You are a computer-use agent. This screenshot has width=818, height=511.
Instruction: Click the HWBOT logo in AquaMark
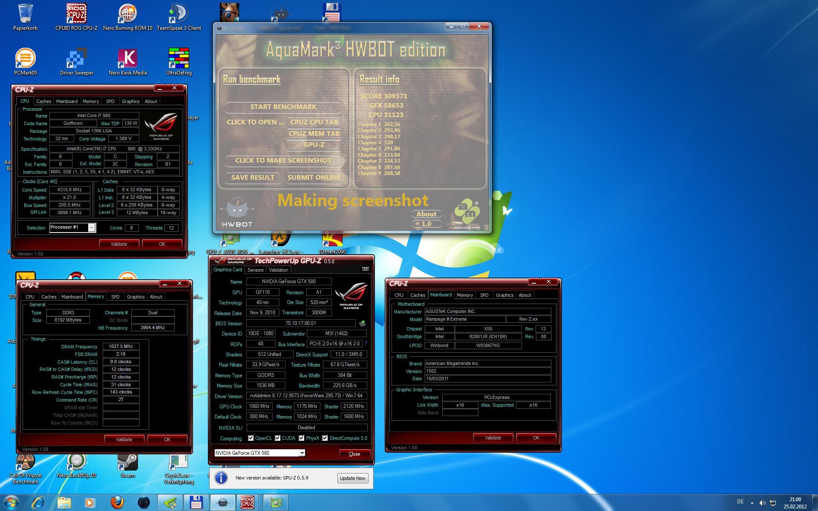tap(237, 212)
